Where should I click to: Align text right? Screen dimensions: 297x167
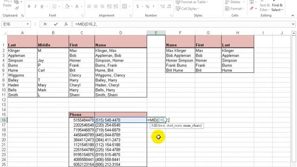tap(102, 6)
